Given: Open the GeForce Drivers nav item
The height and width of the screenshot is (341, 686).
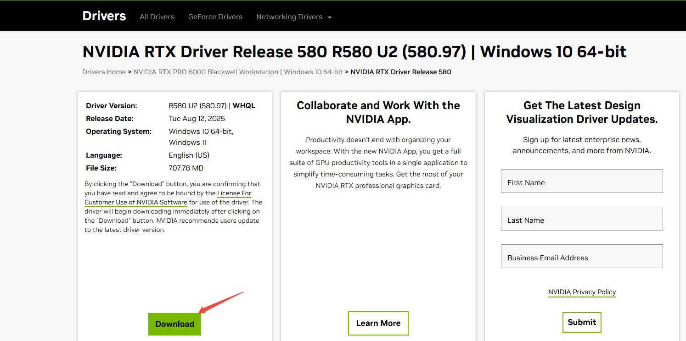Looking at the screenshot, I should click(215, 17).
